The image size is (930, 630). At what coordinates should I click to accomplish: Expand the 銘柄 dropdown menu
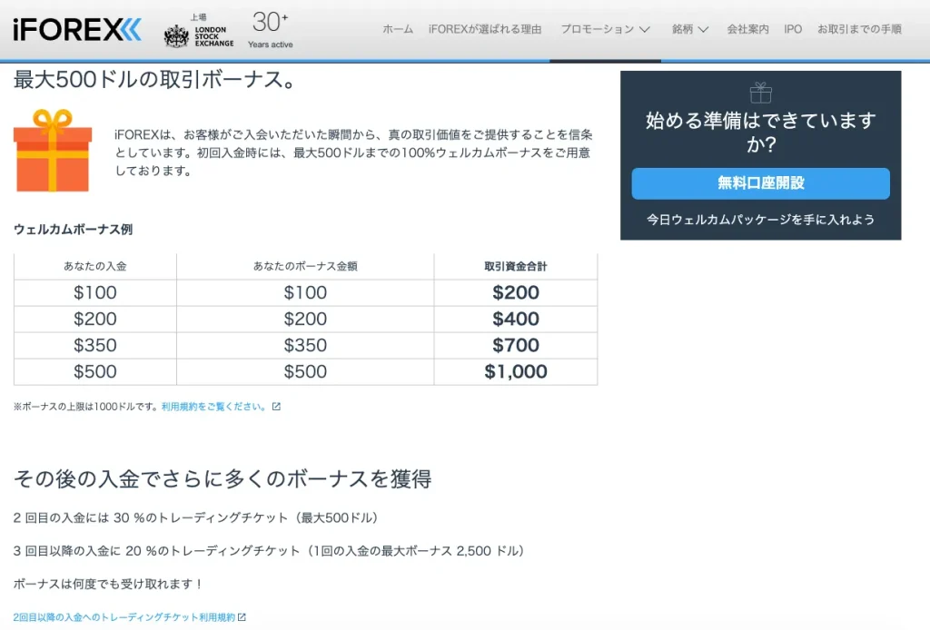(690, 29)
